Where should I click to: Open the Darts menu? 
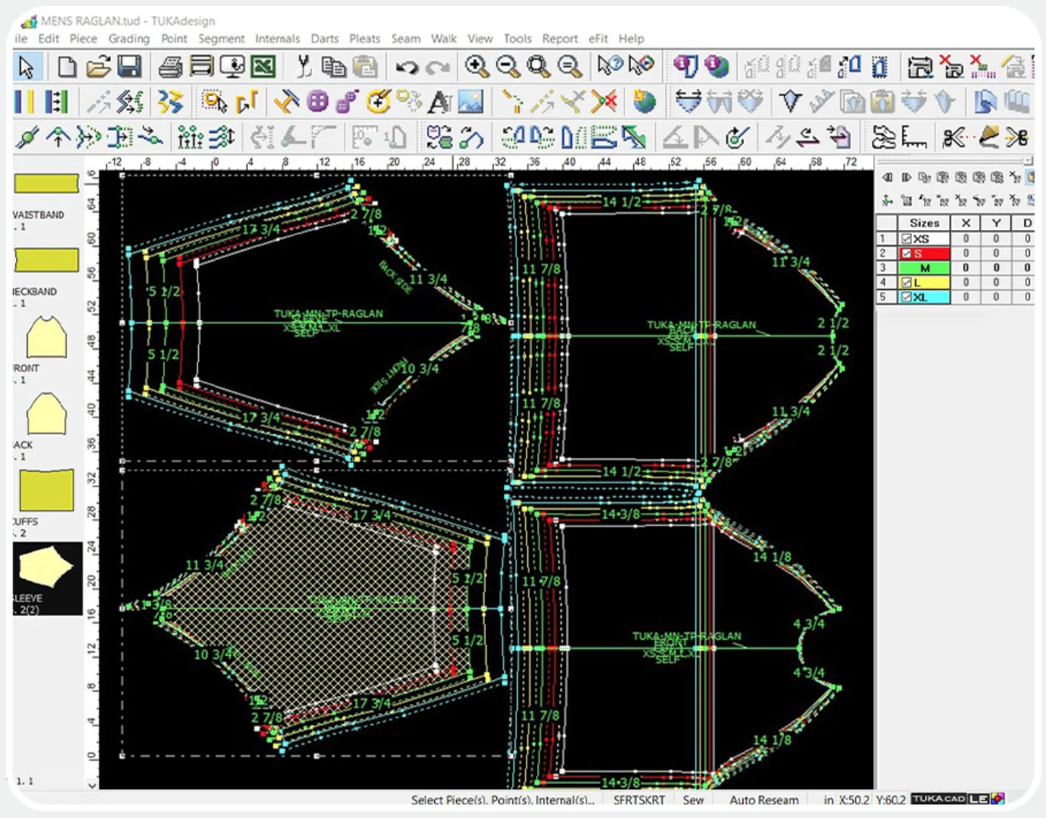pos(325,38)
